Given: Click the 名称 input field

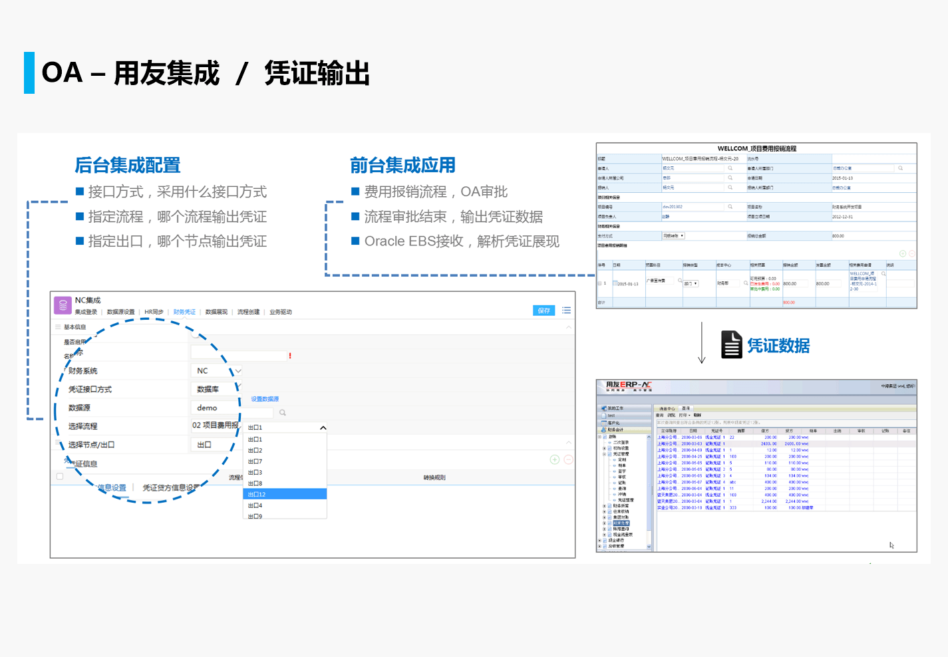Looking at the screenshot, I should click(239, 356).
